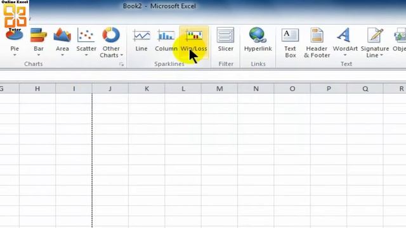406x228 pixels.
Task: Expand the Pie chart dropdown arrow
Action: (x=15, y=55)
